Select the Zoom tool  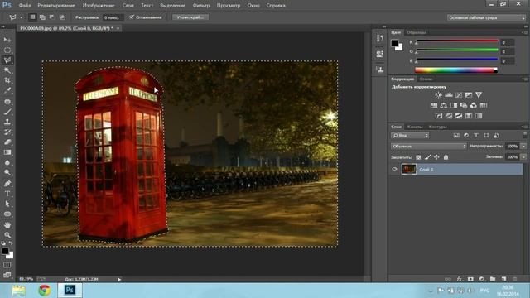coord(7,235)
